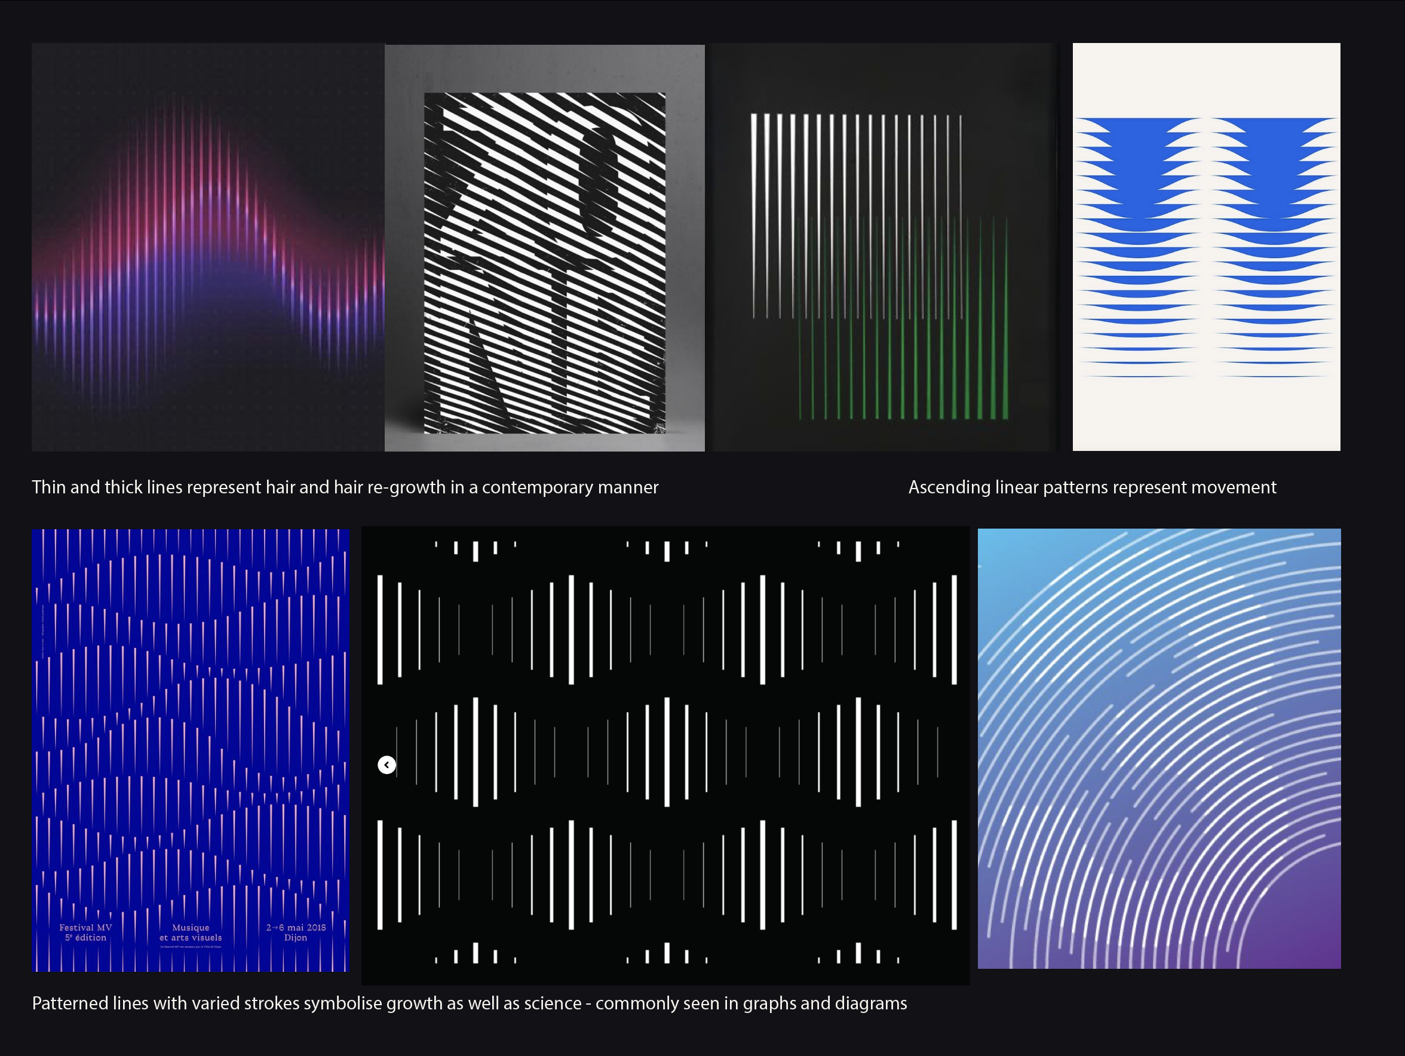Click the white circular left-arrow button

(x=387, y=765)
